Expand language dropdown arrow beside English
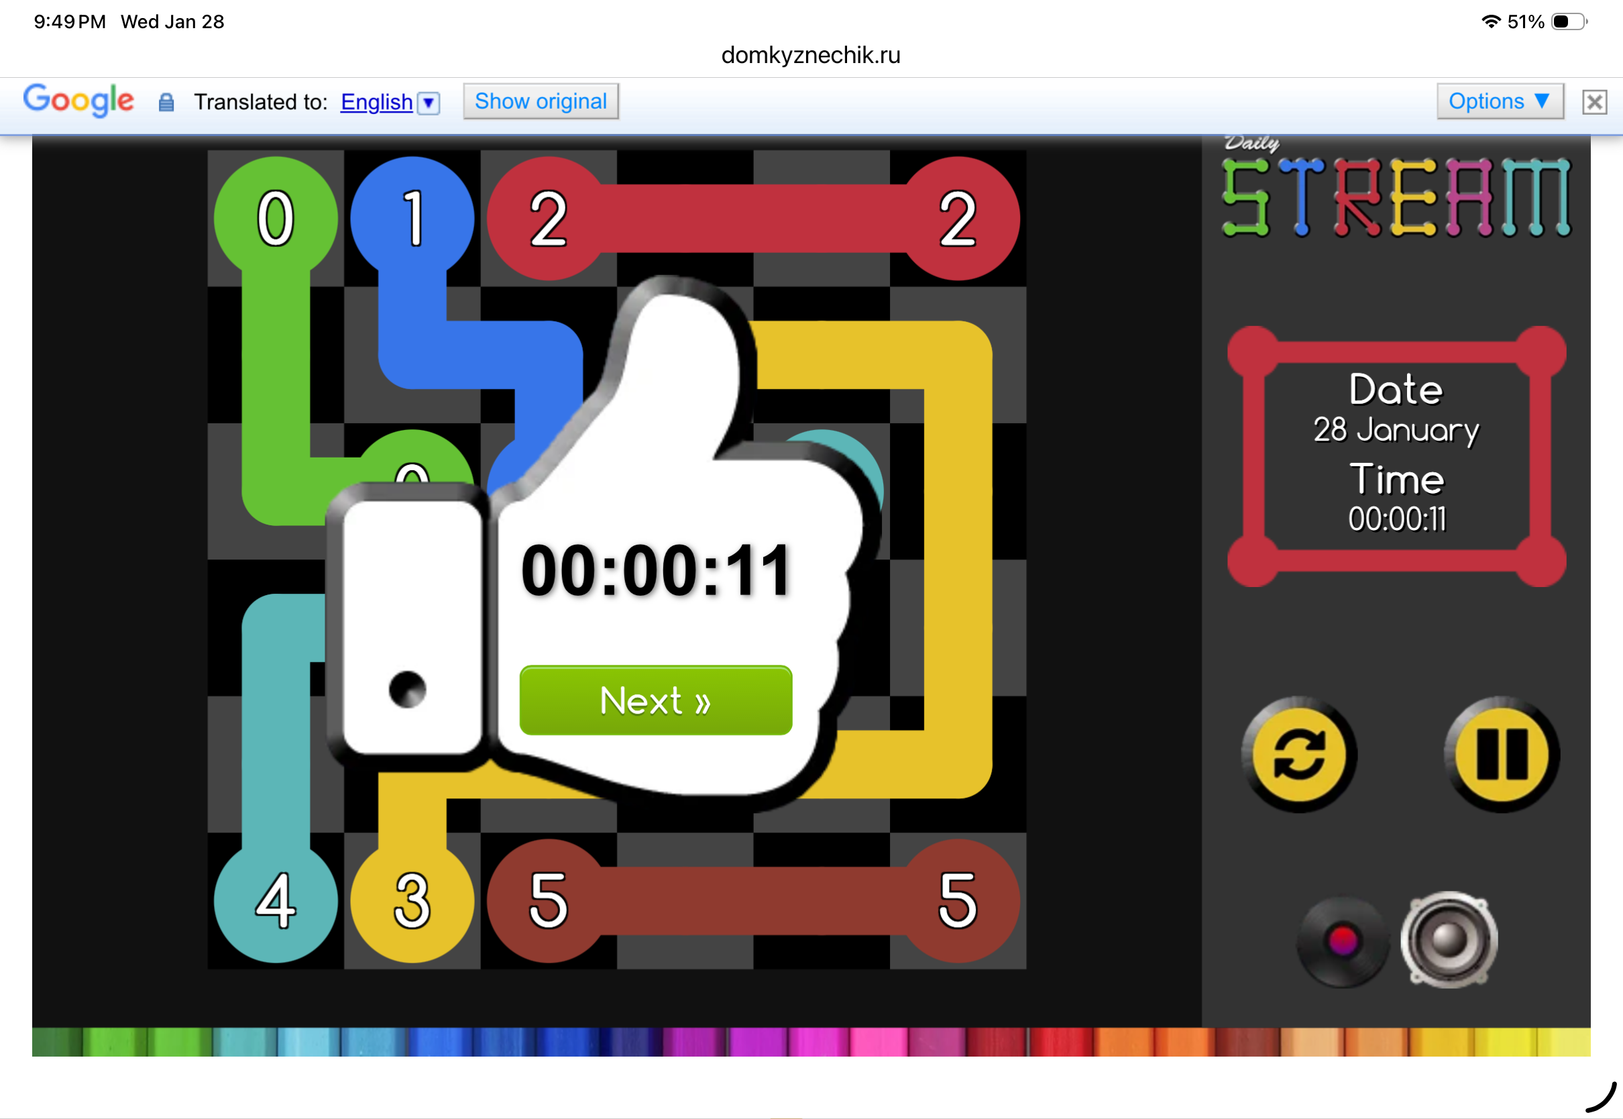Image resolution: width=1623 pixels, height=1119 pixels. pyautogui.click(x=429, y=103)
